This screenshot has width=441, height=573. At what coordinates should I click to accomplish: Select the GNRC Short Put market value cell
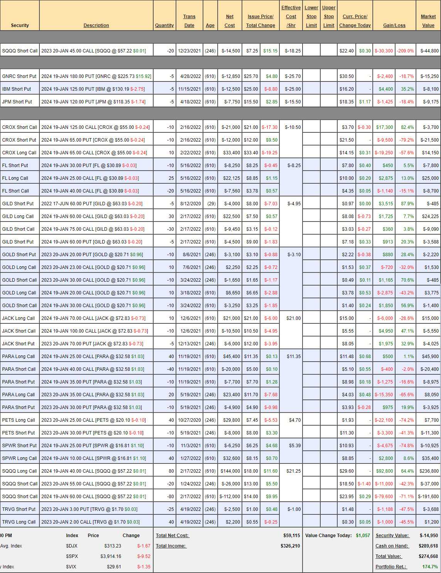pos(429,76)
